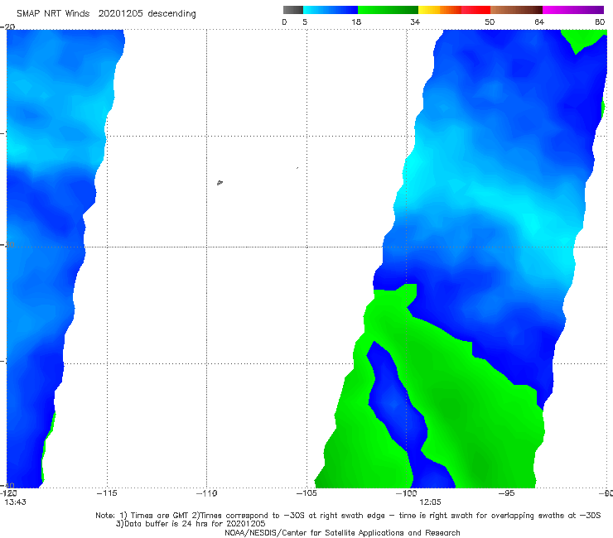Click the 'Data buffer is 24 hrs' note

(191, 524)
